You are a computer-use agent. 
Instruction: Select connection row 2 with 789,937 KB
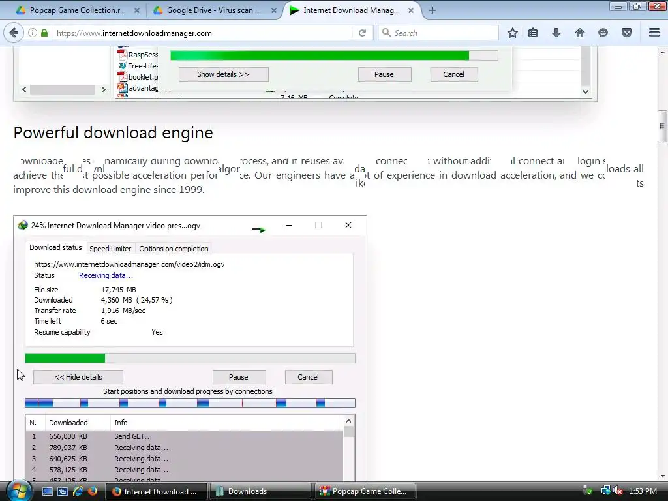click(184, 448)
